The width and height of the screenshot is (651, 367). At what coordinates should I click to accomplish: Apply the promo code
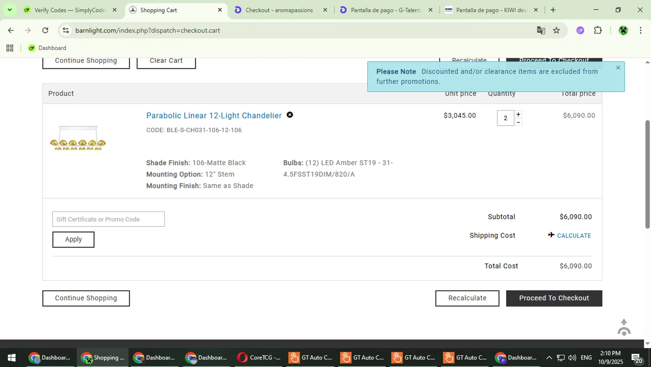tap(73, 239)
